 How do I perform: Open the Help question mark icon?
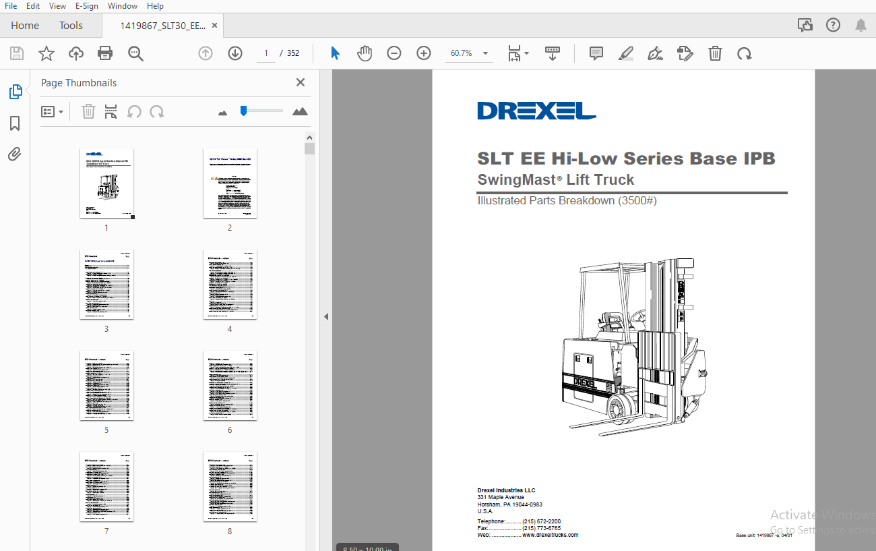pos(833,26)
